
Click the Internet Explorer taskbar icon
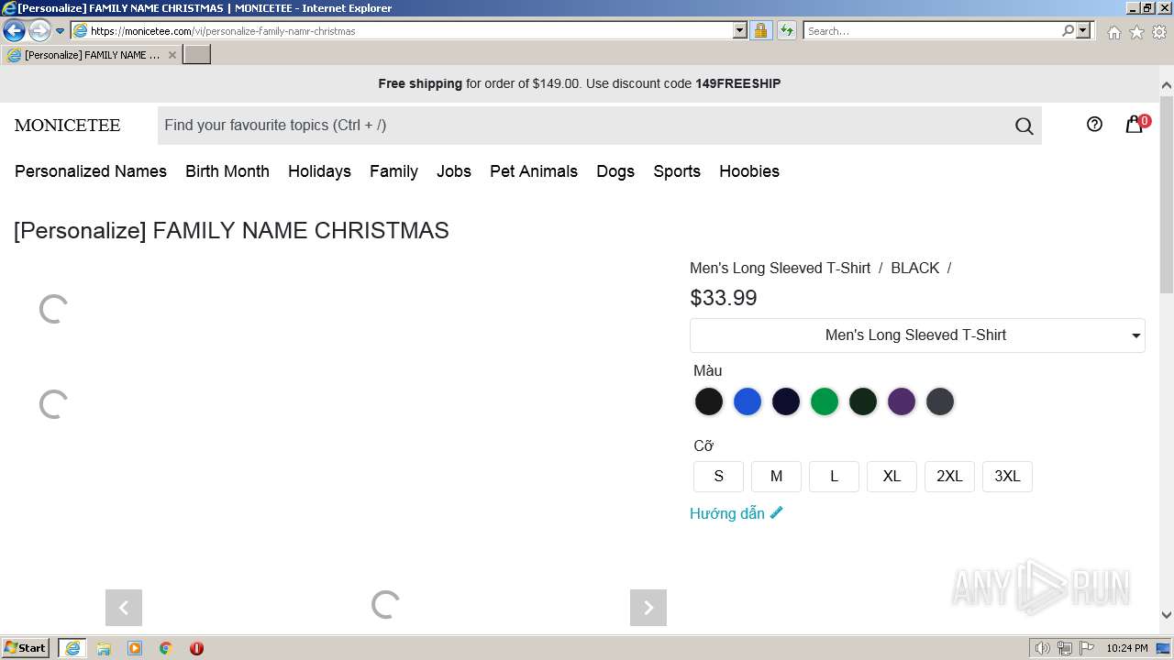coord(72,648)
